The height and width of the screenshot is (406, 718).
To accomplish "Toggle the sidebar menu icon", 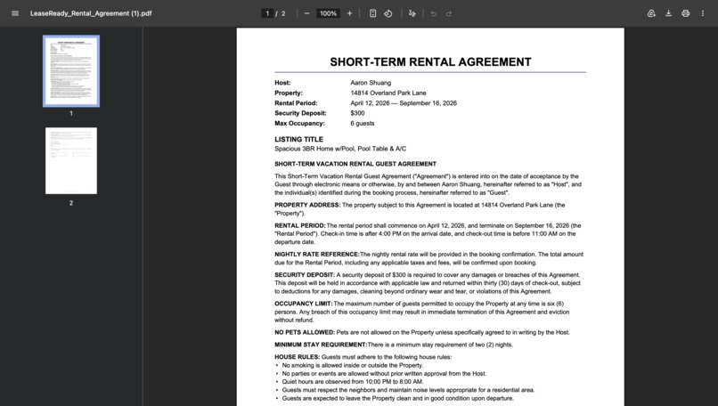I will (15, 13).
